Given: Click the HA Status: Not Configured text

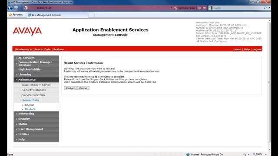Looking at the screenshot, I should click(212, 41).
